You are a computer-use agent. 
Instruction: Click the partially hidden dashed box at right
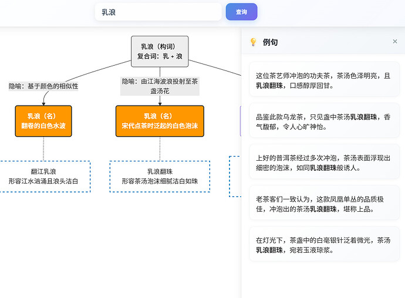(235, 176)
